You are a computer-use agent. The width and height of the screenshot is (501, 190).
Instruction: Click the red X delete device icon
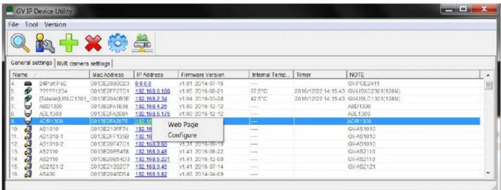coord(94,43)
